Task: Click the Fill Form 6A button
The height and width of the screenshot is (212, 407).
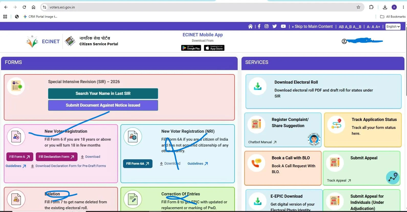Action: click(x=138, y=164)
